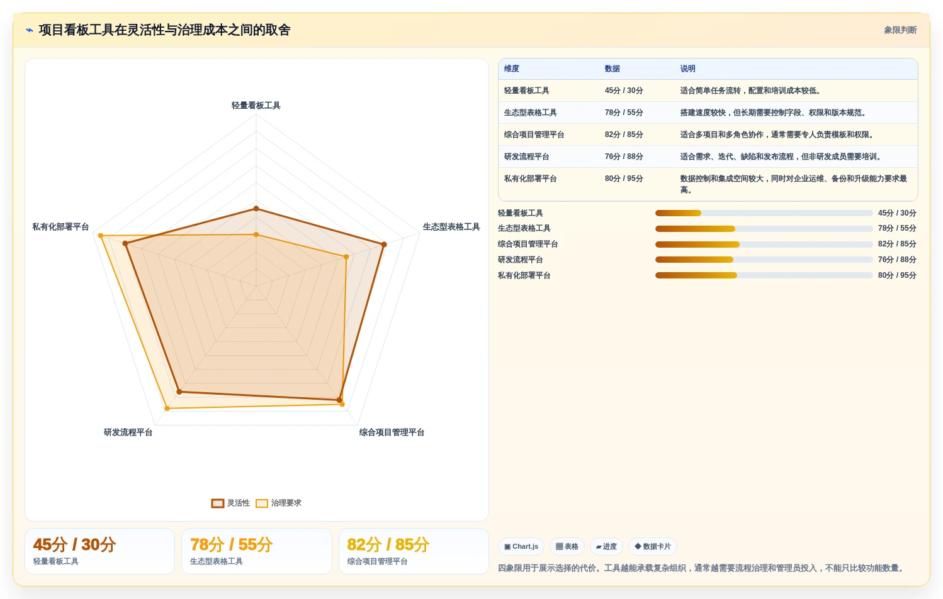
Task: Click 76分 / 88分 at the progress bar end
Action: point(897,260)
